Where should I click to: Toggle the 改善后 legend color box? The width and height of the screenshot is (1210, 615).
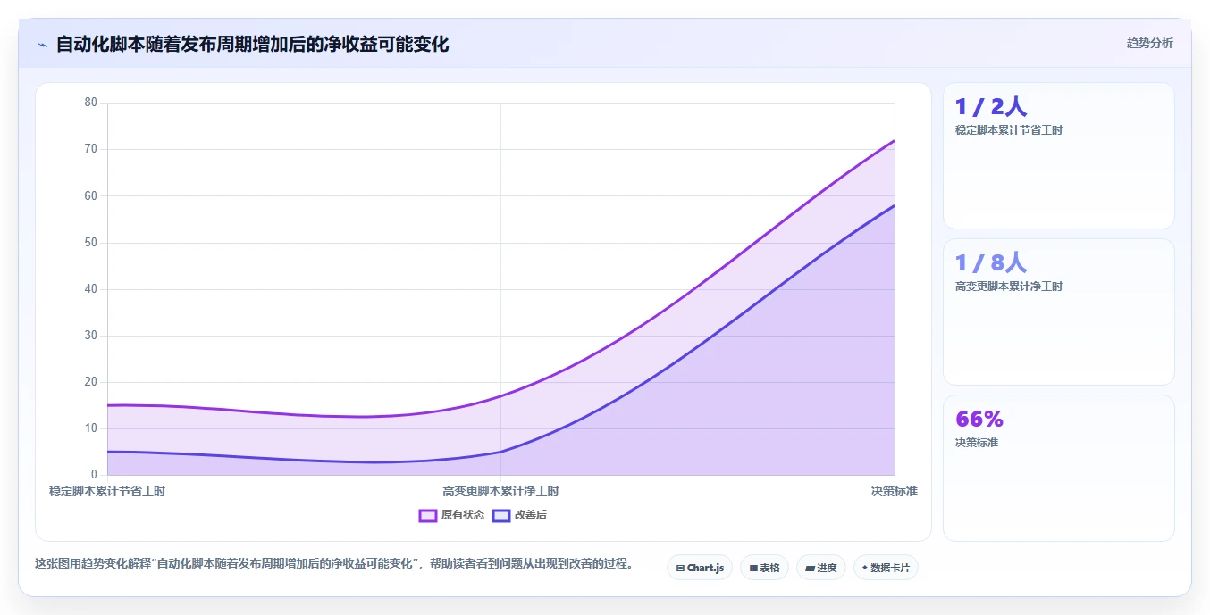(501, 515)
